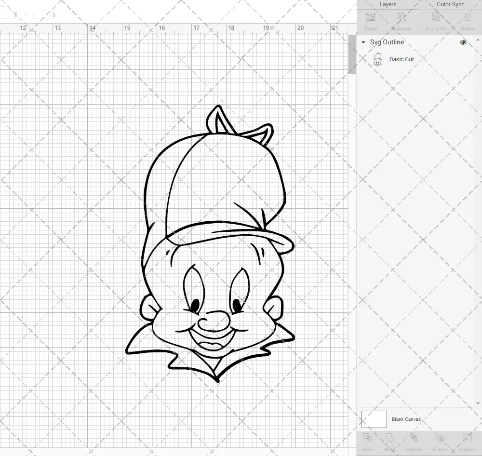The image size is (482, 456).
Task: Click the Y position stepper arrows
Action: point(54,14)
